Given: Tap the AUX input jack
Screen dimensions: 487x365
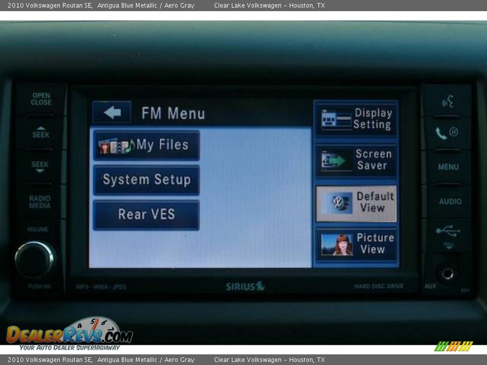Looking at the screenshot, I should click(447, 273).
